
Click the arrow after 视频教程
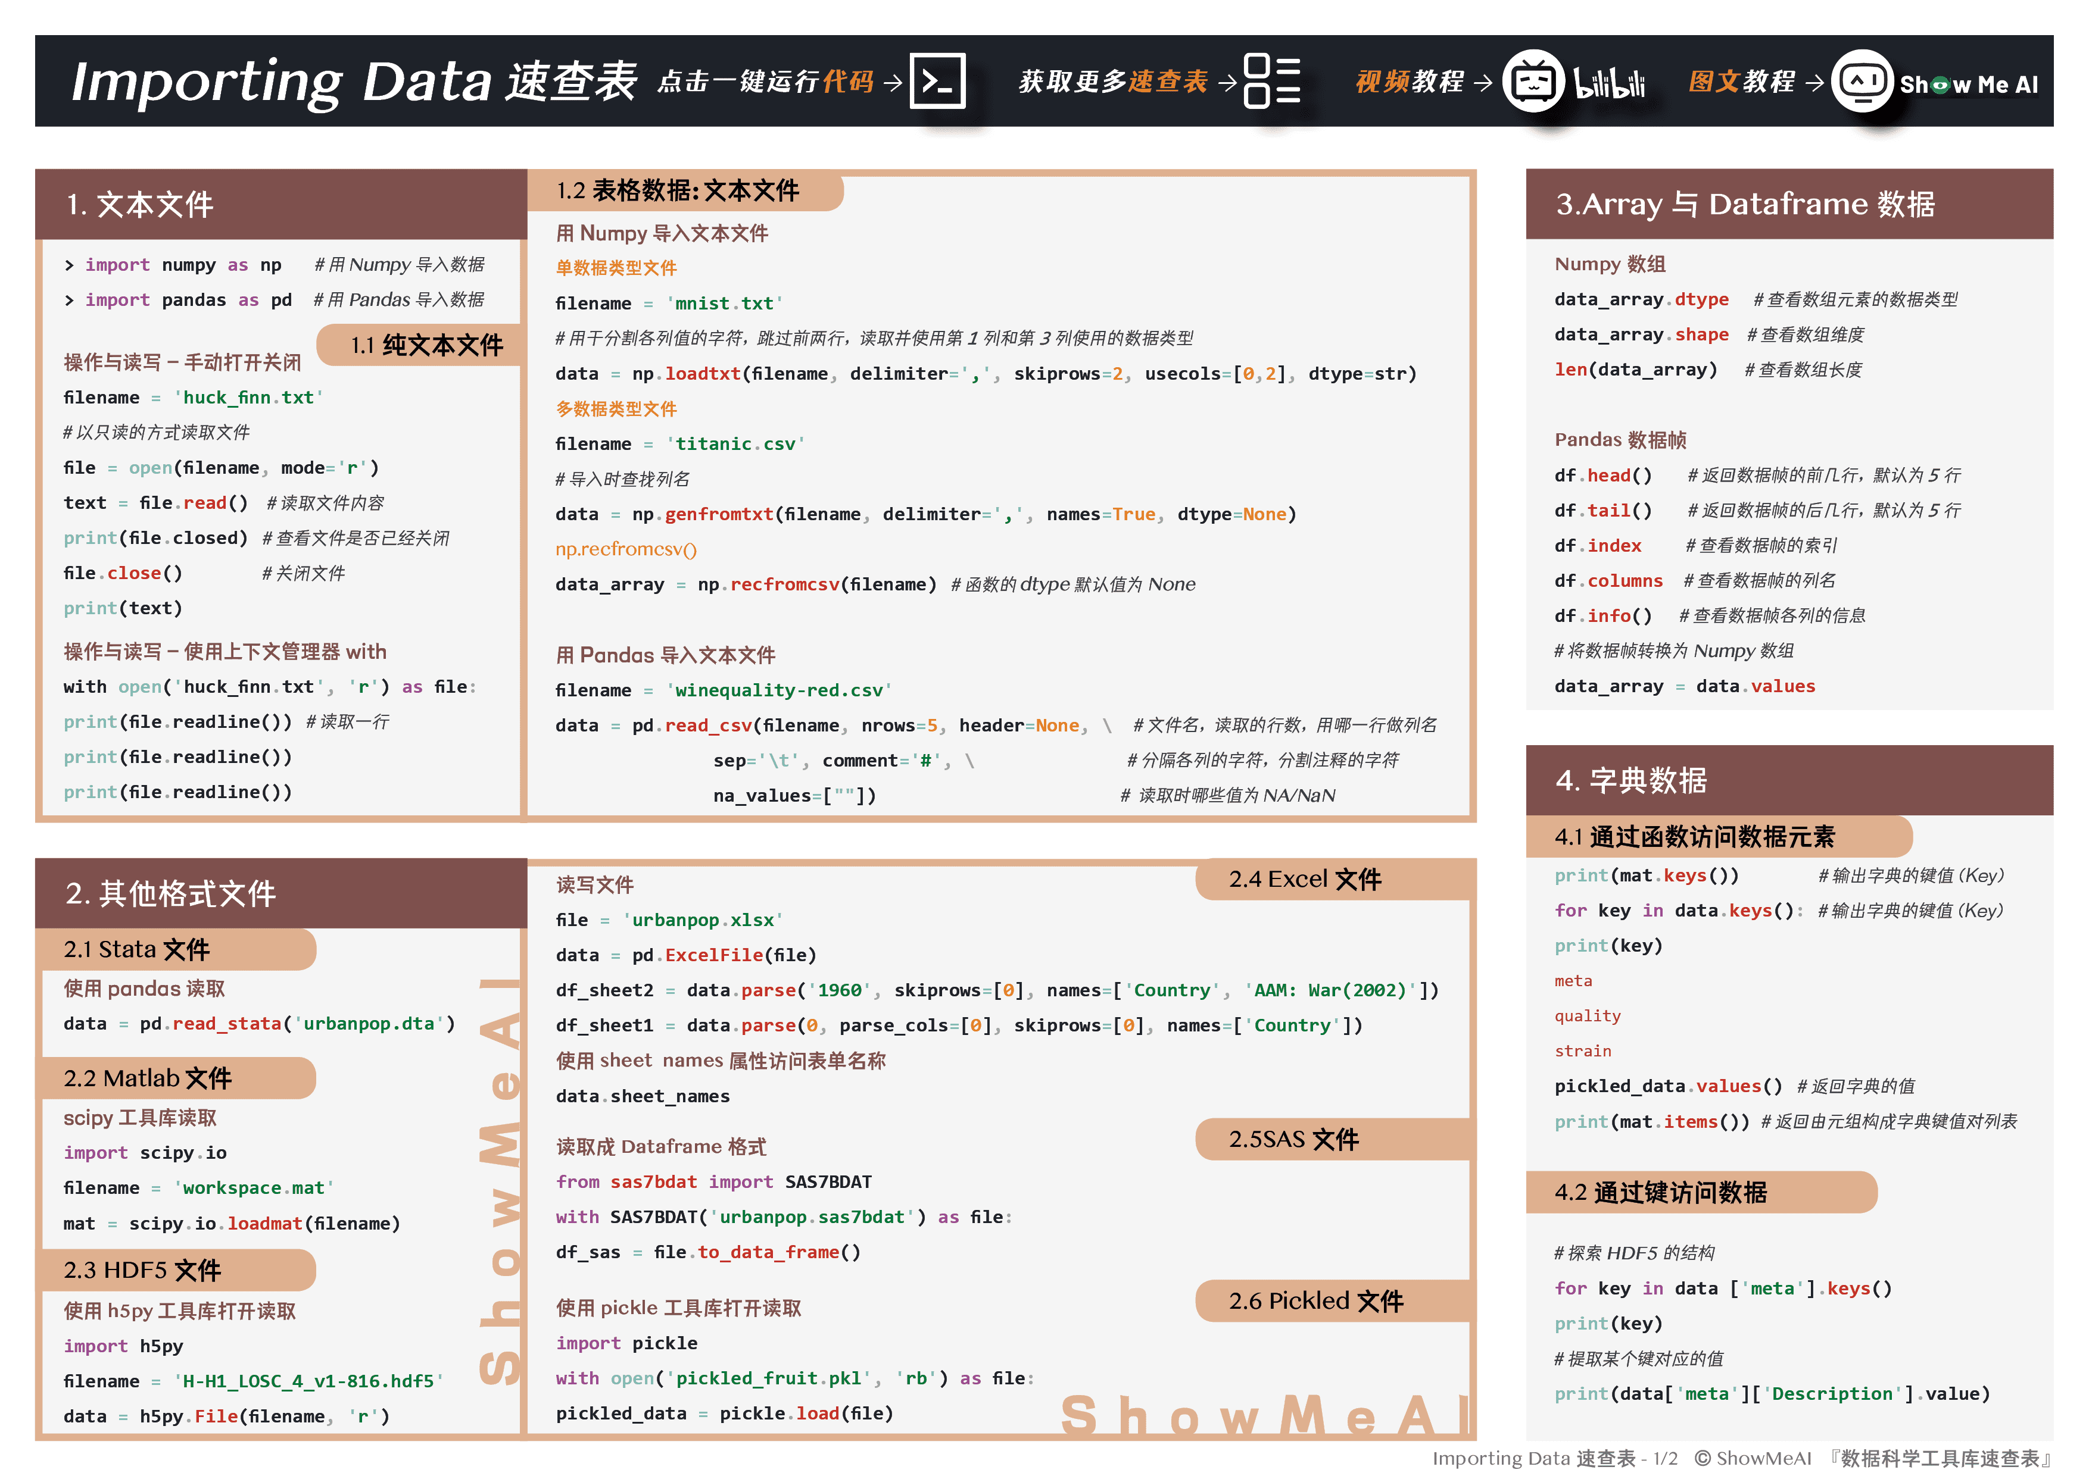[x=1483, y=83]
